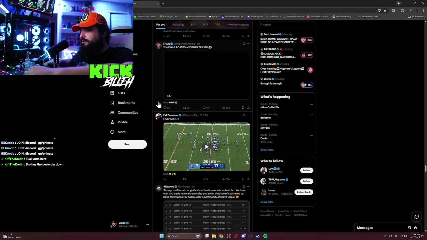Follow TDM_Heyzeus
427x240 pixels.
[307, 181]
